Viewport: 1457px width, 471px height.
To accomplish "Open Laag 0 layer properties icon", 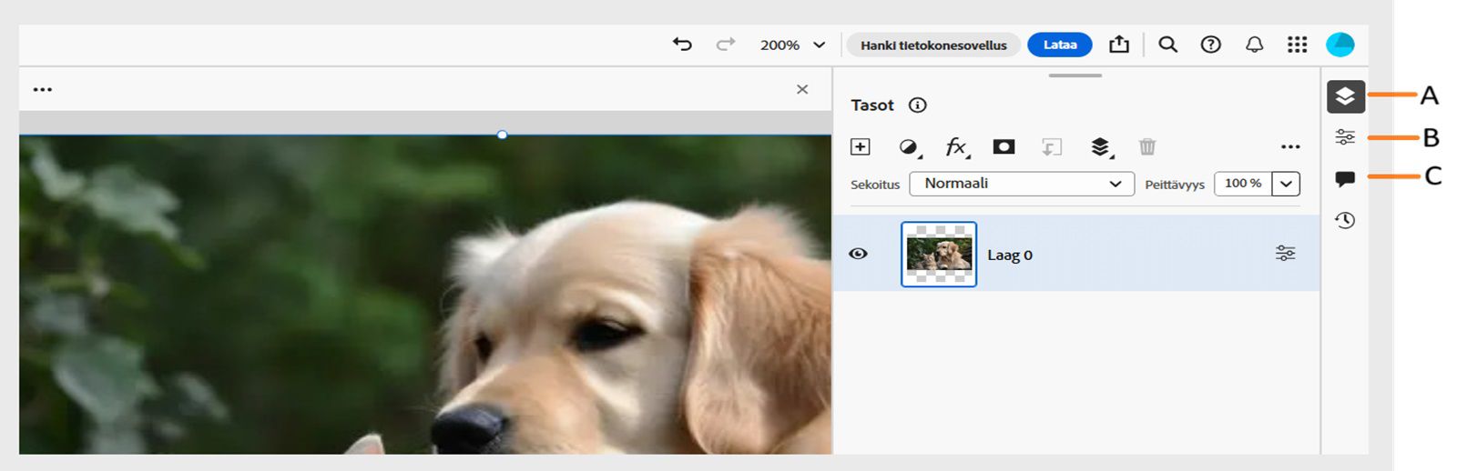I will click(x=1285, y=254).
